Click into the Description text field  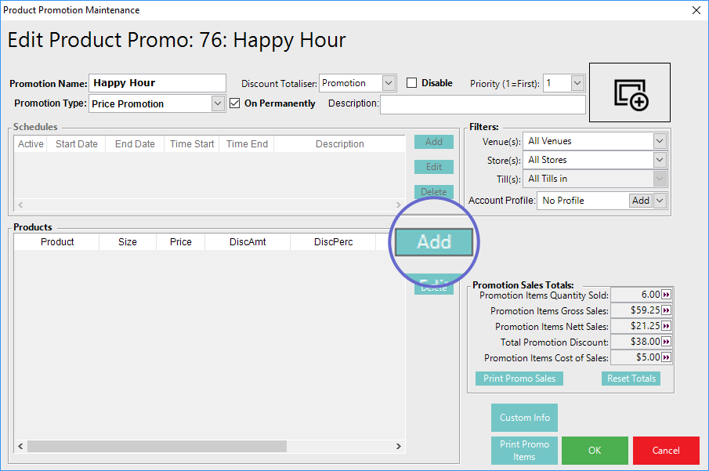[482, 104]
